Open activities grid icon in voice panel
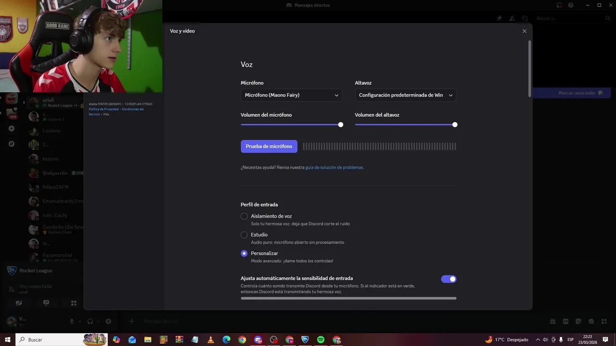Screen dimensions: 616x346 point(74,303)
